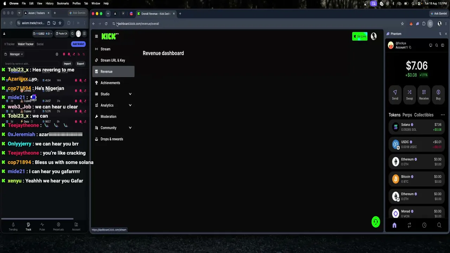Open Achievements in the Kick sidebar
This screenshot has height=253, width=450.
[113, 83]
